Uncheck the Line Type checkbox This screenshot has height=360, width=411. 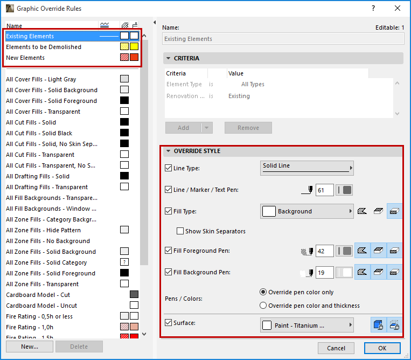click(x=168, y=168)
